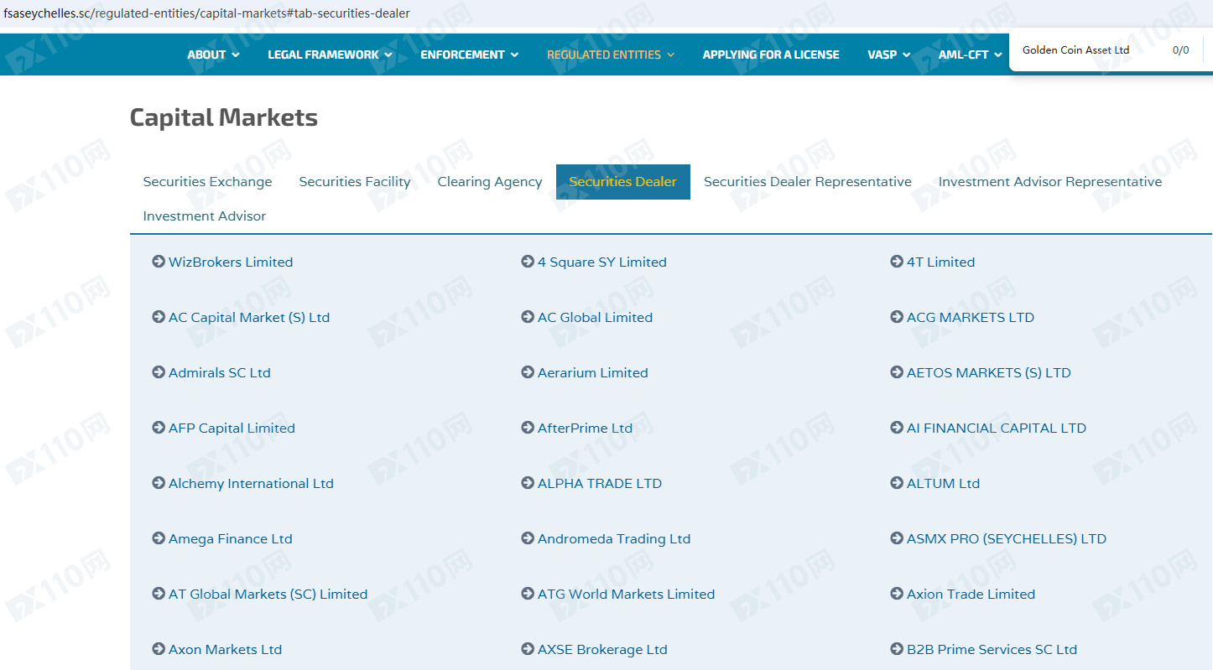Viewport: 1213px width, 670px height.
Task: Open ACG MARKETS LTD link
Action: tap(971, 317)
